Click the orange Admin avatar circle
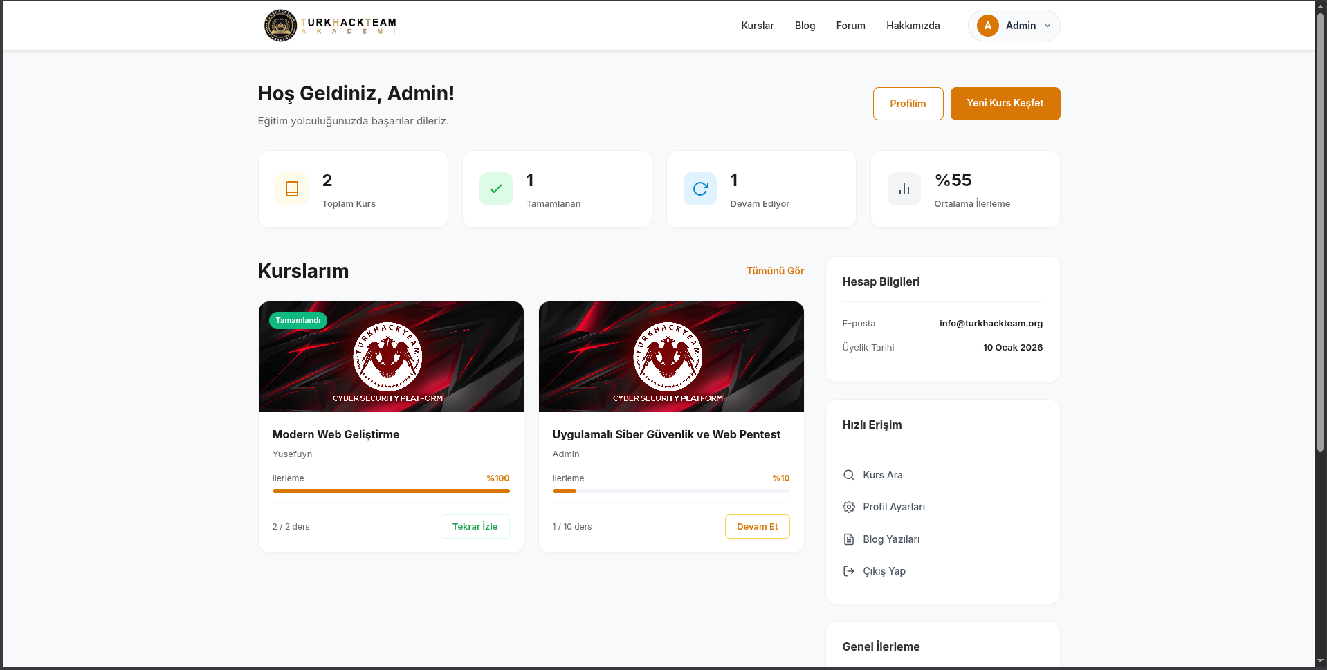The image size is (1327, 670). (987, 26)
